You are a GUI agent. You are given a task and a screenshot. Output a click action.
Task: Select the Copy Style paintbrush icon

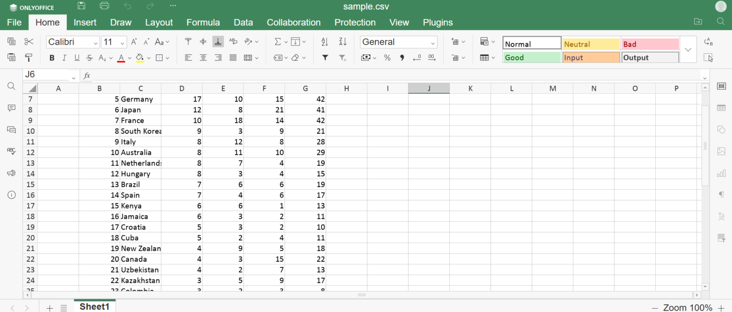[x=29, y=58]
